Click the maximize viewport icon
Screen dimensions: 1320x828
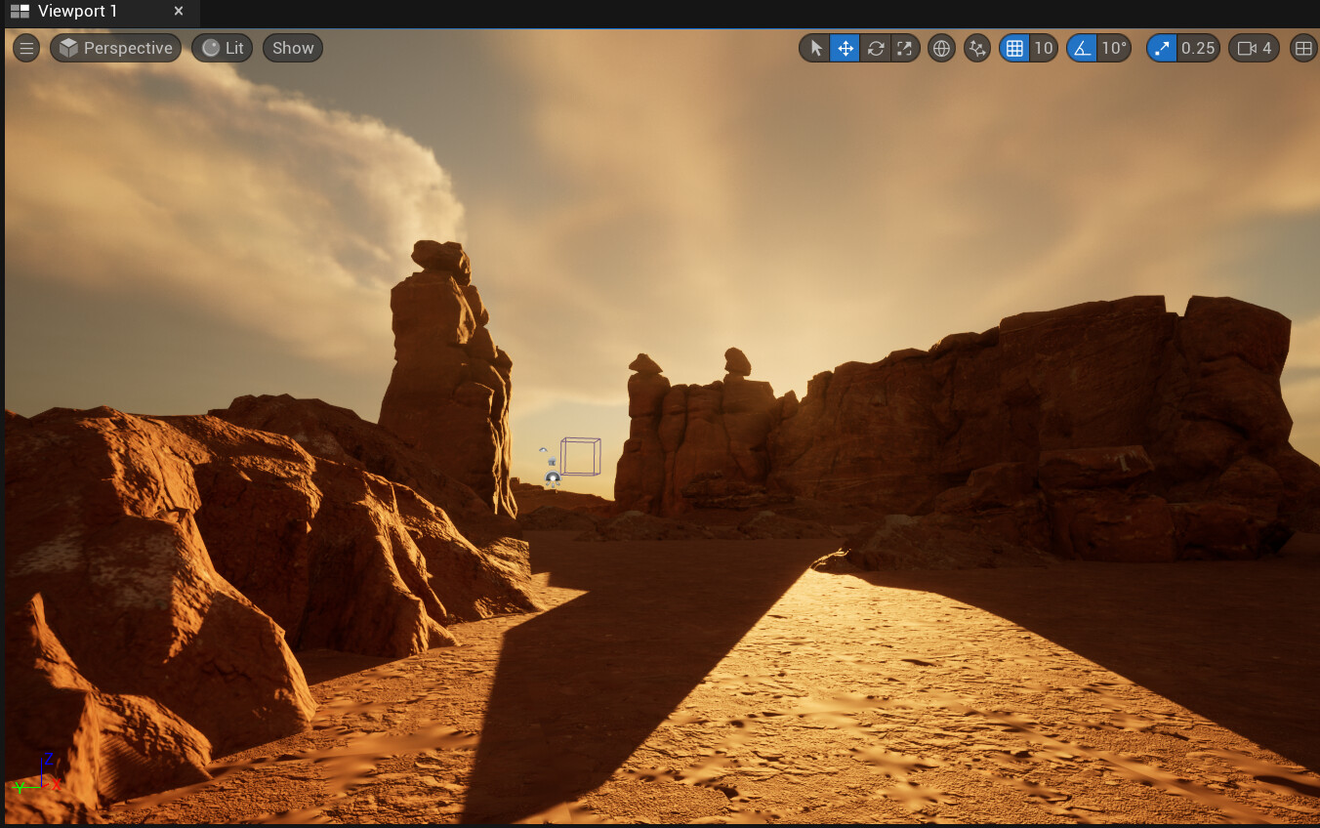[x=904, y=47]
